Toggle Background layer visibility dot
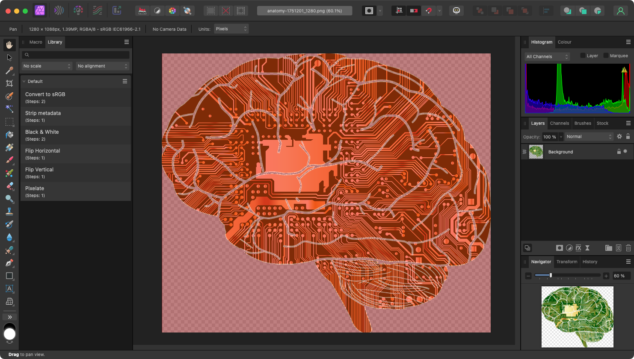634x359 pixels. (x=625, y=151)
